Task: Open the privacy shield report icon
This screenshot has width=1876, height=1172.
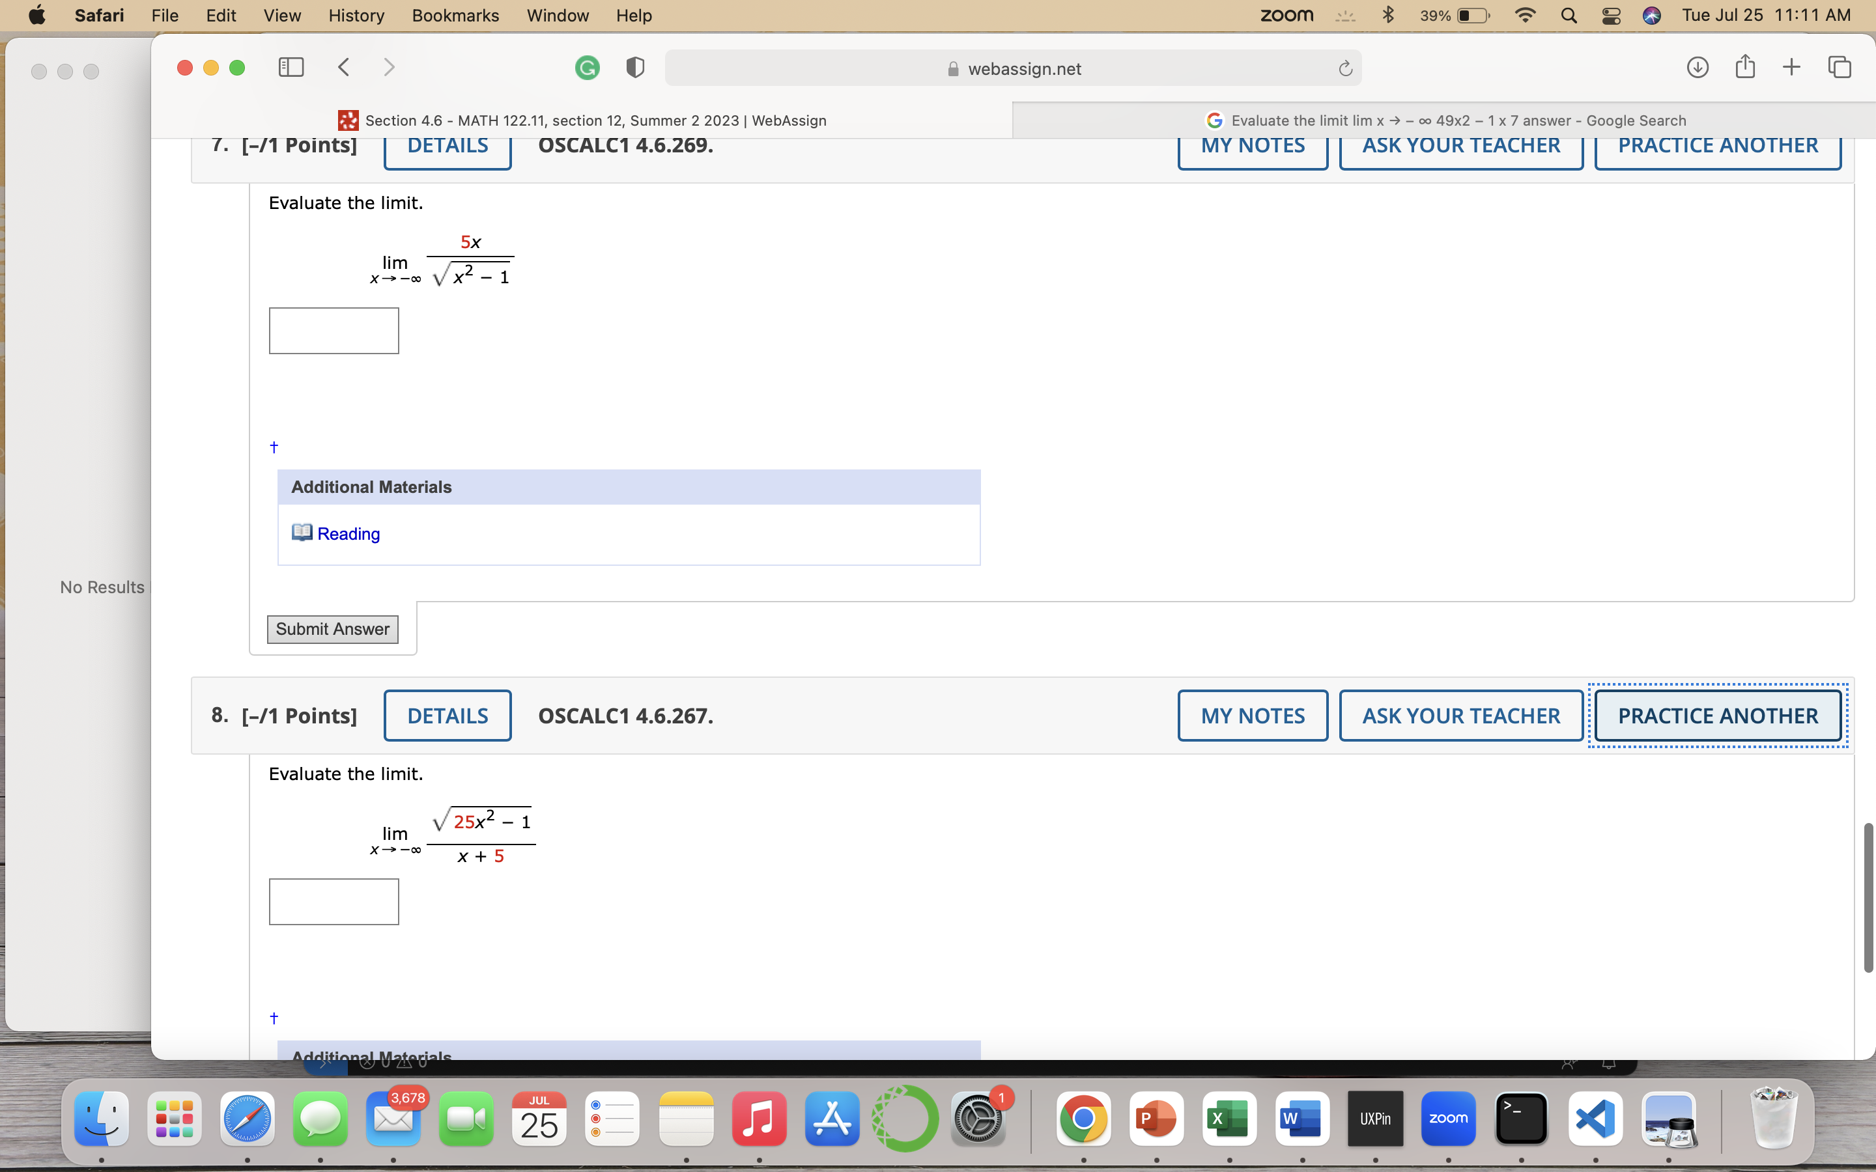Action: pyautogui.click(x=635, y=68)
